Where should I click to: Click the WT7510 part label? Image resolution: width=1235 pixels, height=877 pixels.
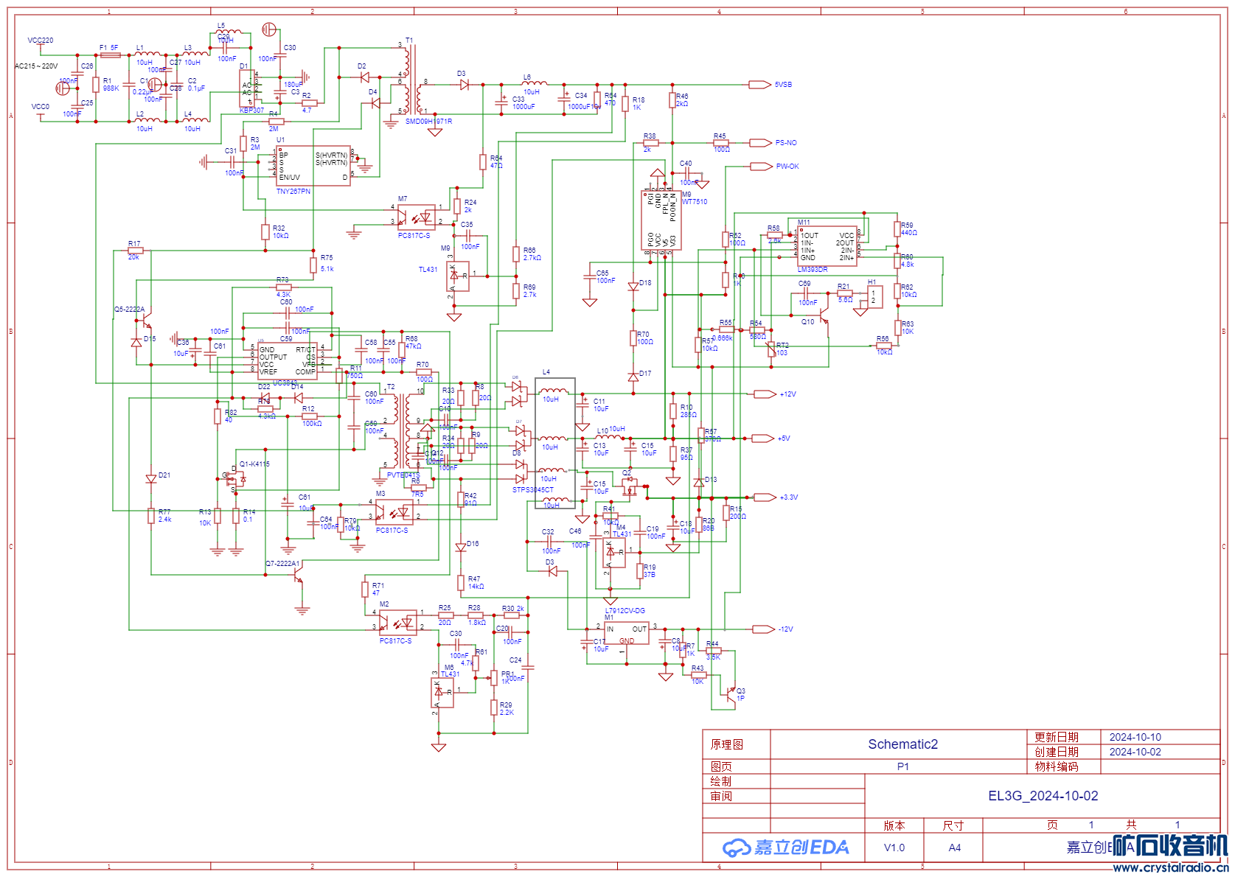(x=695, y=202)
